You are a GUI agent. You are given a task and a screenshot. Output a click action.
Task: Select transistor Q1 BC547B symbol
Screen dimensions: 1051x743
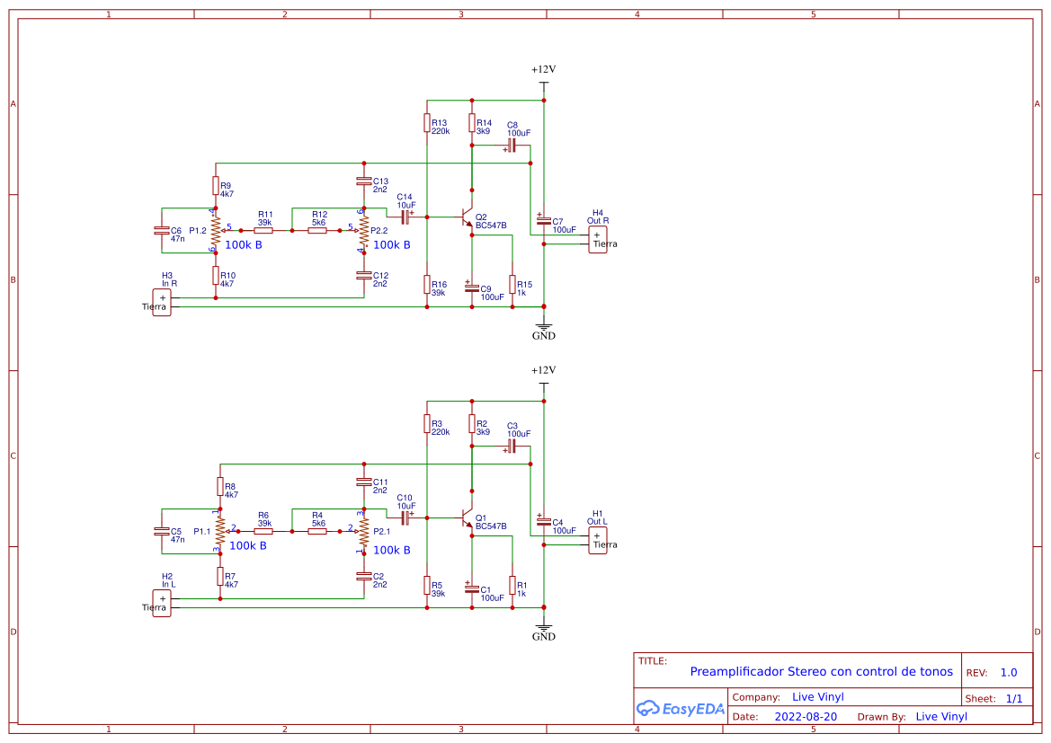tap(467, 518)
